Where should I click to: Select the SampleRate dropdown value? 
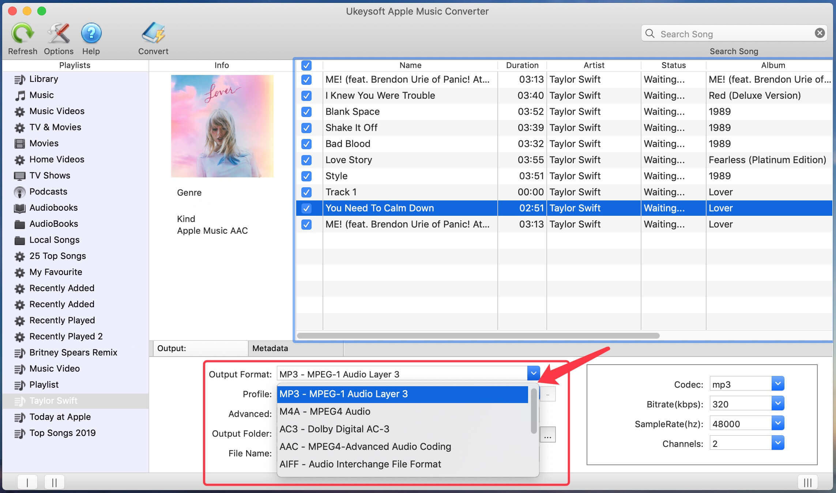pyautogui.click(x=745, y=424)
